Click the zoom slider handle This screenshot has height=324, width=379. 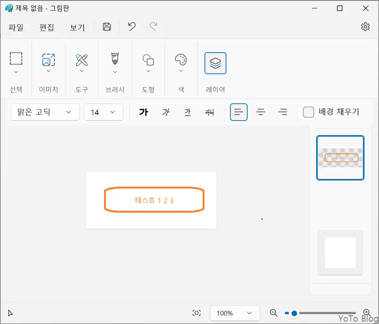294,313
